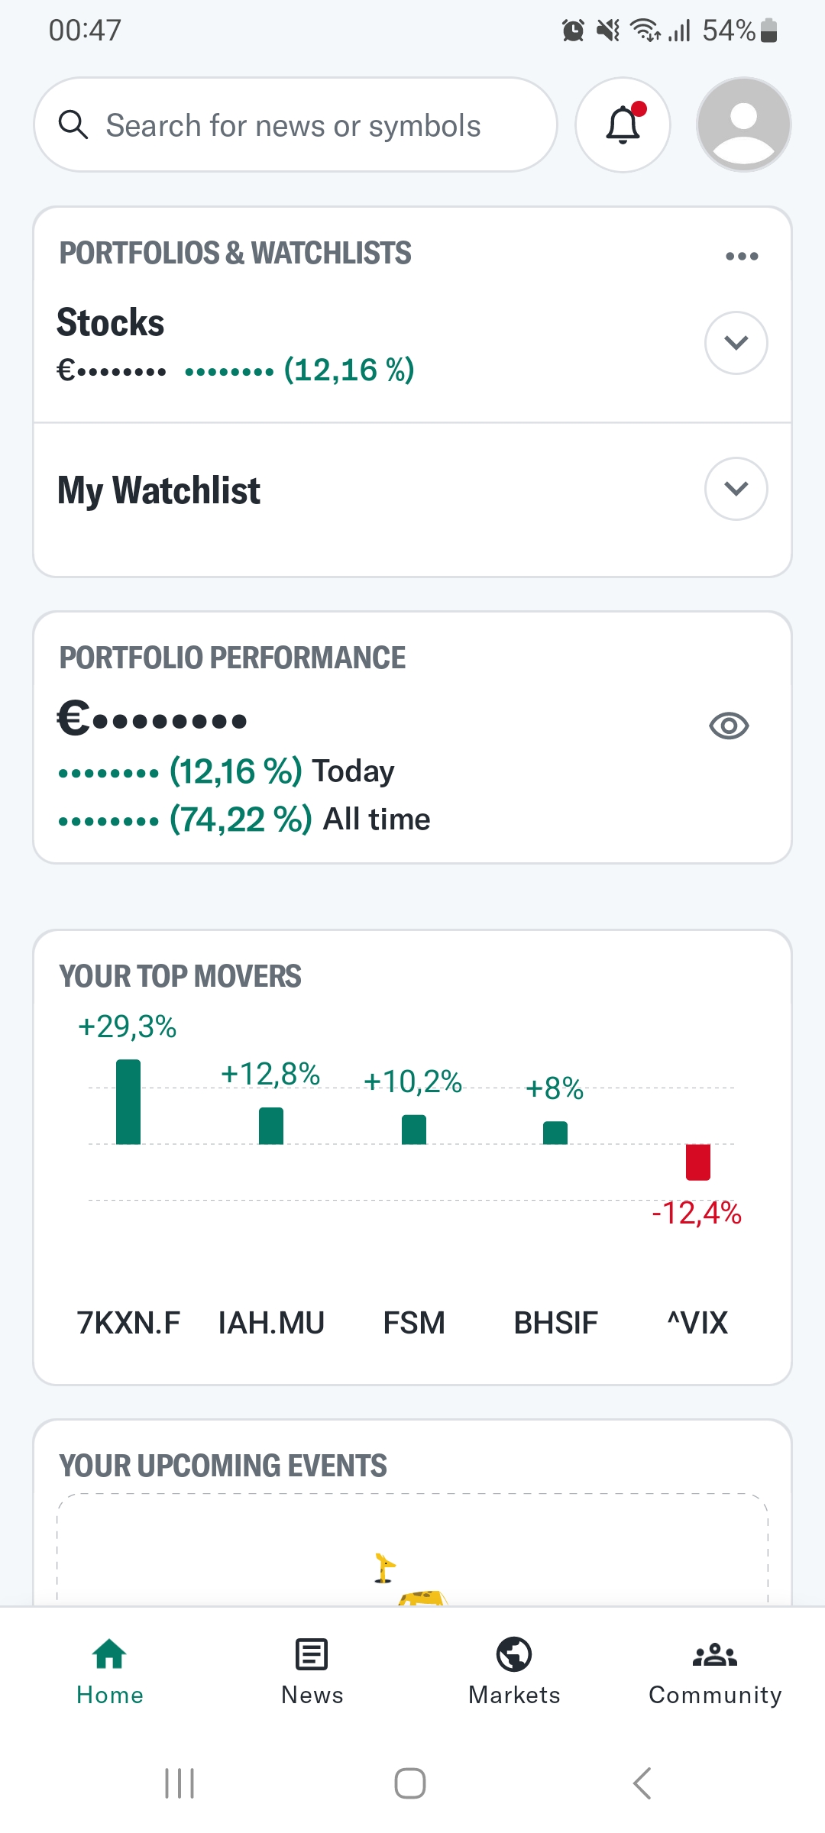825x1833 pixels.
Task: Switch to the Markets tab
Action: pyautogui.click(x=514, y=1671)
